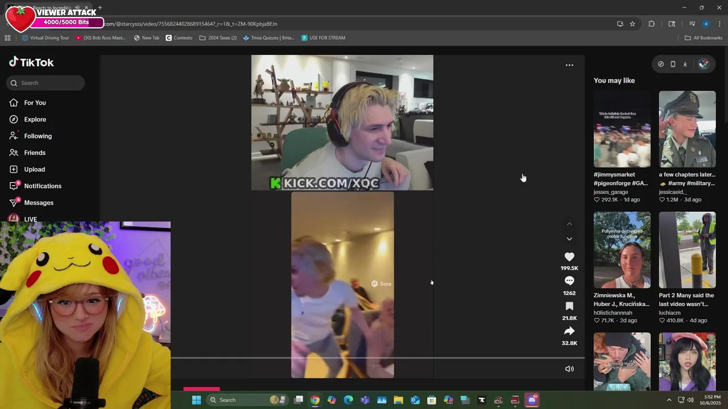Go to previous video with up chevron
Screen dimensions: 728x409
pos(569,224)
